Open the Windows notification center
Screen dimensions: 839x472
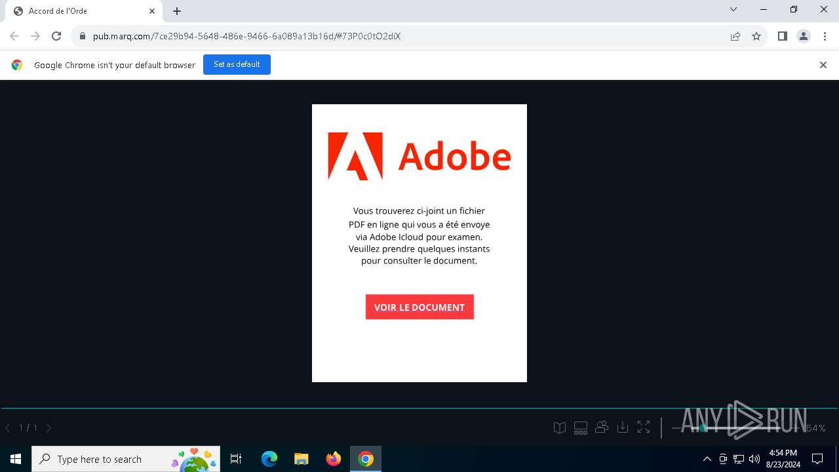click(817, 459)
